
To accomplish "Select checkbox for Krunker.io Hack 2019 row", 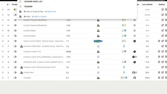I will coord(3,57).
